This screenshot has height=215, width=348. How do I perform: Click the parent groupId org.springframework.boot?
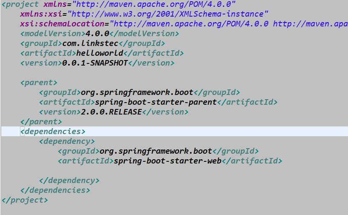pyautogui.click(x=137, y=92)
